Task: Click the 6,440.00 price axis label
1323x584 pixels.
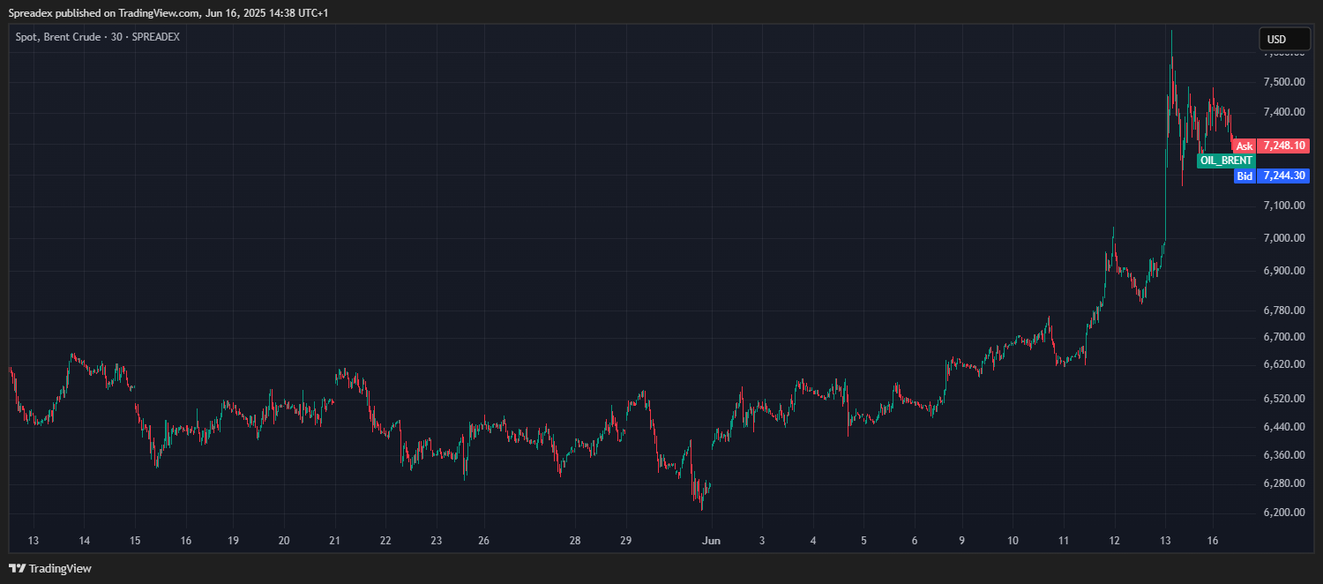Action: tap(1284, 427)
